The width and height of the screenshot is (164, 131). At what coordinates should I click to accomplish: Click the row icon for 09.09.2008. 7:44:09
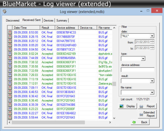tap(10, 58)
